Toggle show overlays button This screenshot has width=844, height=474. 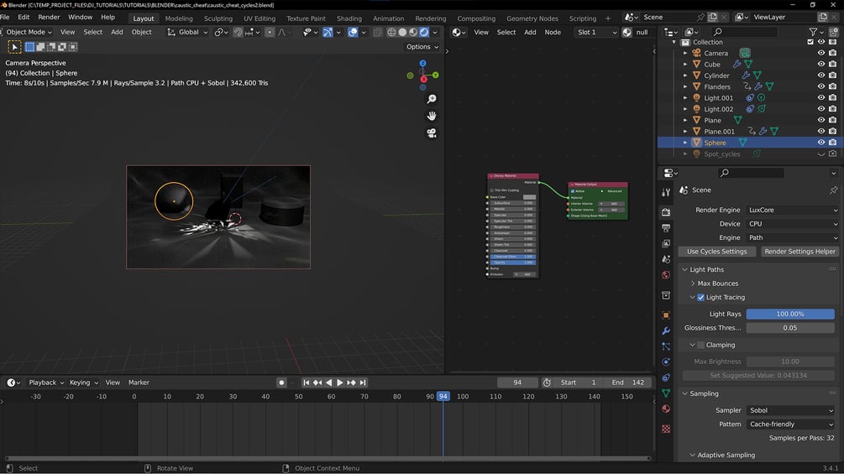coord(353,32)
